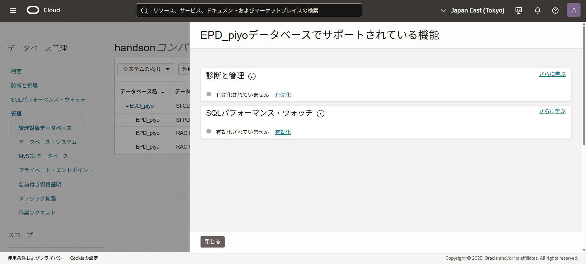Open the ECD_piyo database link
586x264 pixels.
point(142,106)
